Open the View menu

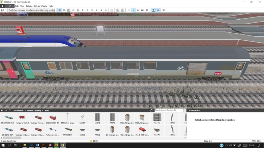tap(22, 6)
